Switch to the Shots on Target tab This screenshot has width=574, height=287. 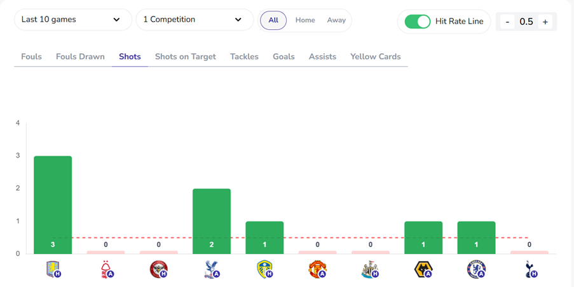coord(186,57)
